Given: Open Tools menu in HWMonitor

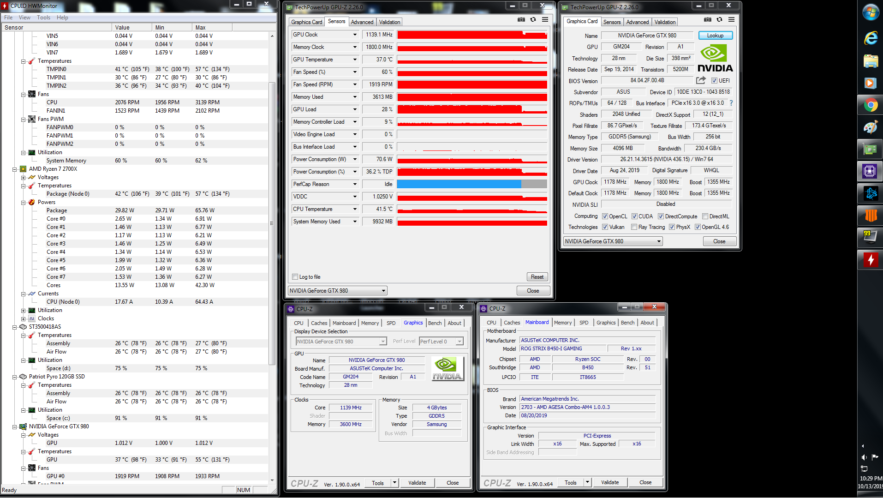Looking at the screenshot, I should tap(43, 18).
